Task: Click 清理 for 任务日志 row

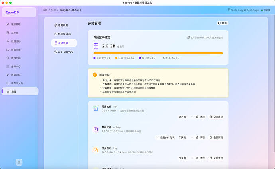Action: 200,158
